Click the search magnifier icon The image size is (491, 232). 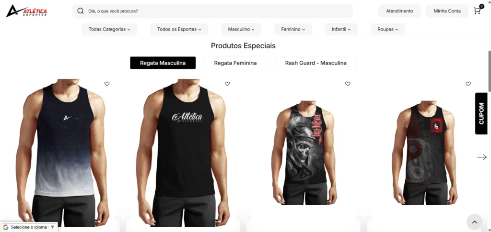pos(81,11)
